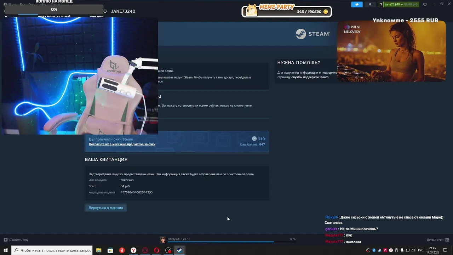Open Steam notifications bell
Viewport: 453px width, 255px height.
pyautogui.click(x=370, y=4)
